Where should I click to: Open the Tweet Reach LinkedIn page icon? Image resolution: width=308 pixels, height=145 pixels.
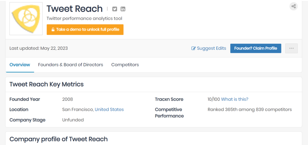[123, 9]
